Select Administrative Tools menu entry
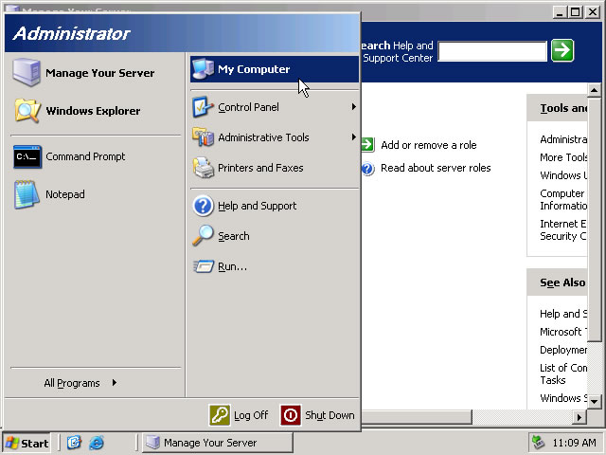 pyautogui.click(x=275, y=137)
